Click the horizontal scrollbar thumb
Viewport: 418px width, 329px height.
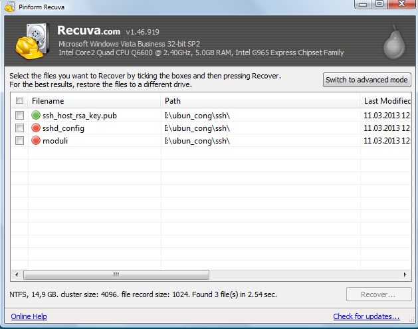(x=116, y=274)
